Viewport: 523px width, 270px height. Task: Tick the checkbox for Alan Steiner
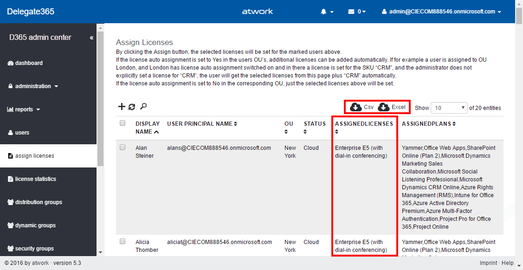click(123, 147)
